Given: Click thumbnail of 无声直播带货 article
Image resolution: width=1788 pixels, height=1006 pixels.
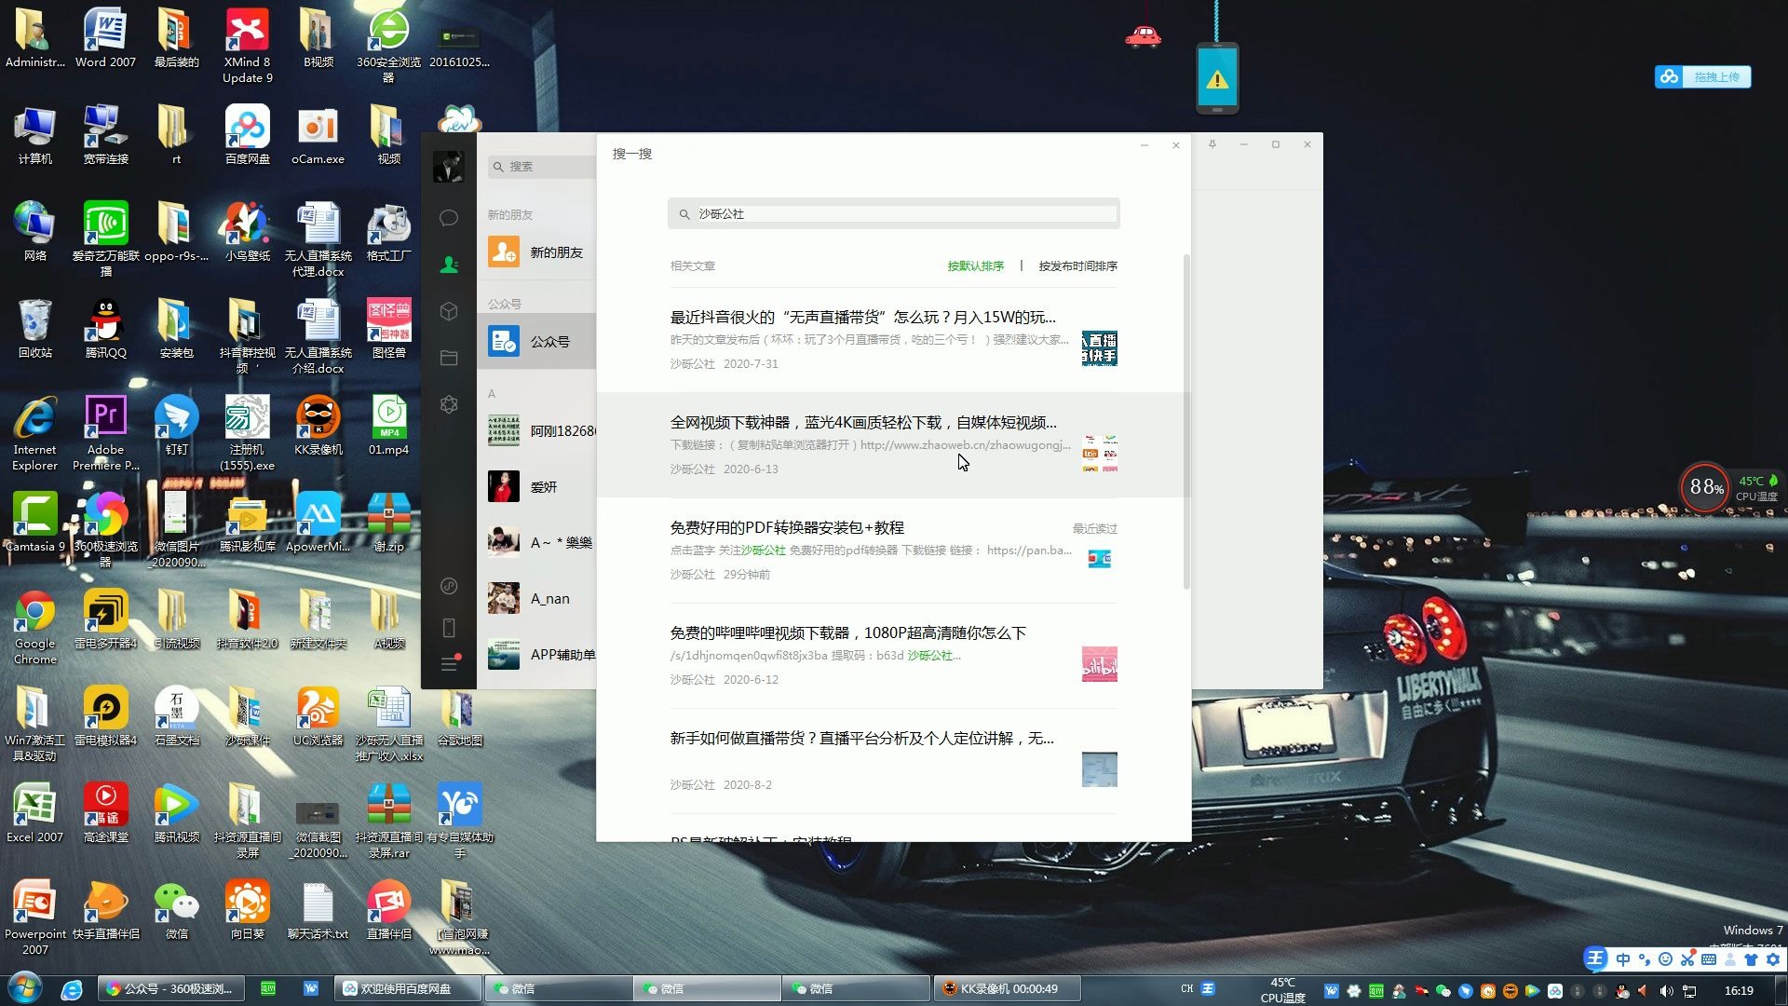Looking at the screenshot, I should (x=1099, y=348).
